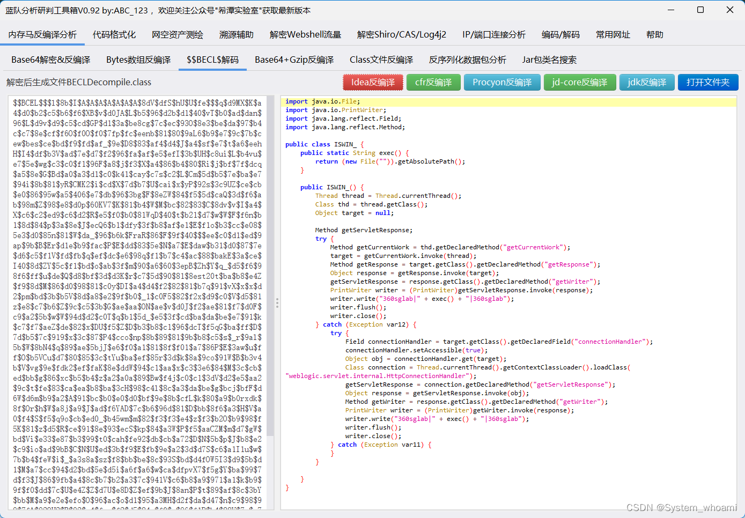Open Base64+Gzip反编译 sub-tab
745x518 pixels.
(294, 60)
